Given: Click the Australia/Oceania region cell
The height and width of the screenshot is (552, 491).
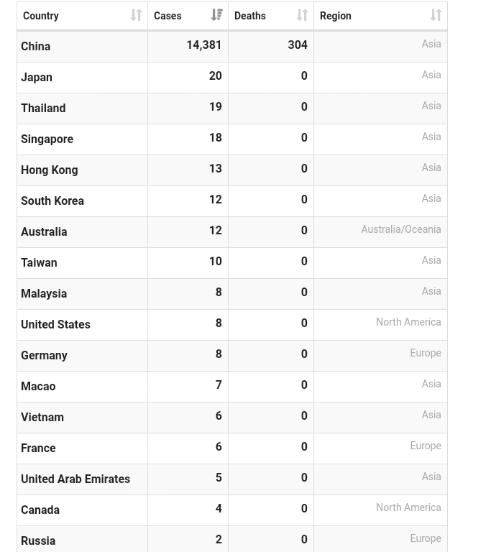Looking at the screenshot, I should coord(400,230).
